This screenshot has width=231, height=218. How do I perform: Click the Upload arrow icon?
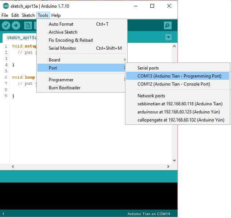pos(16,25)
